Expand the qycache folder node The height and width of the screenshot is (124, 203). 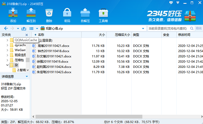[7, 45]
